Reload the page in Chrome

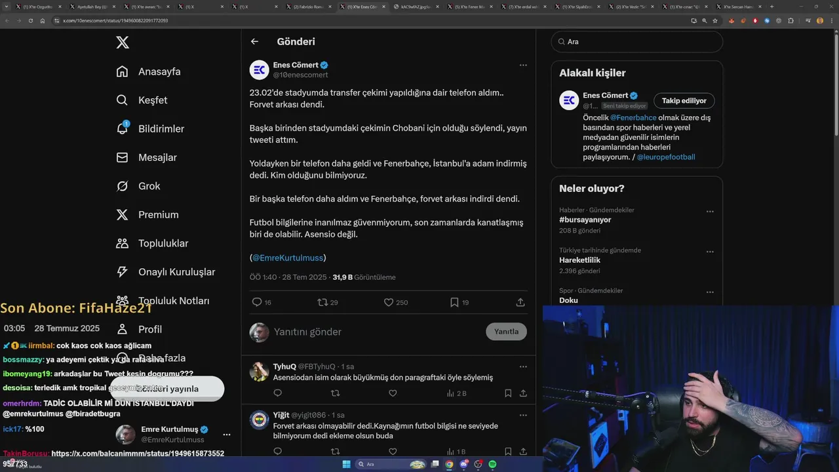30,20
